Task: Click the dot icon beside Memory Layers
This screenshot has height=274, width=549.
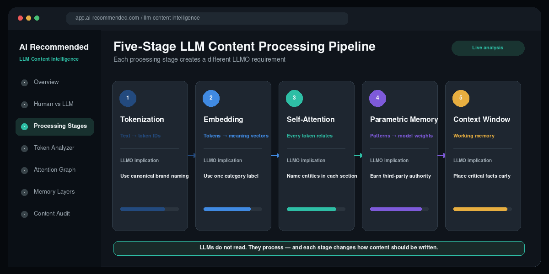Action: click(x=25, y=192)
